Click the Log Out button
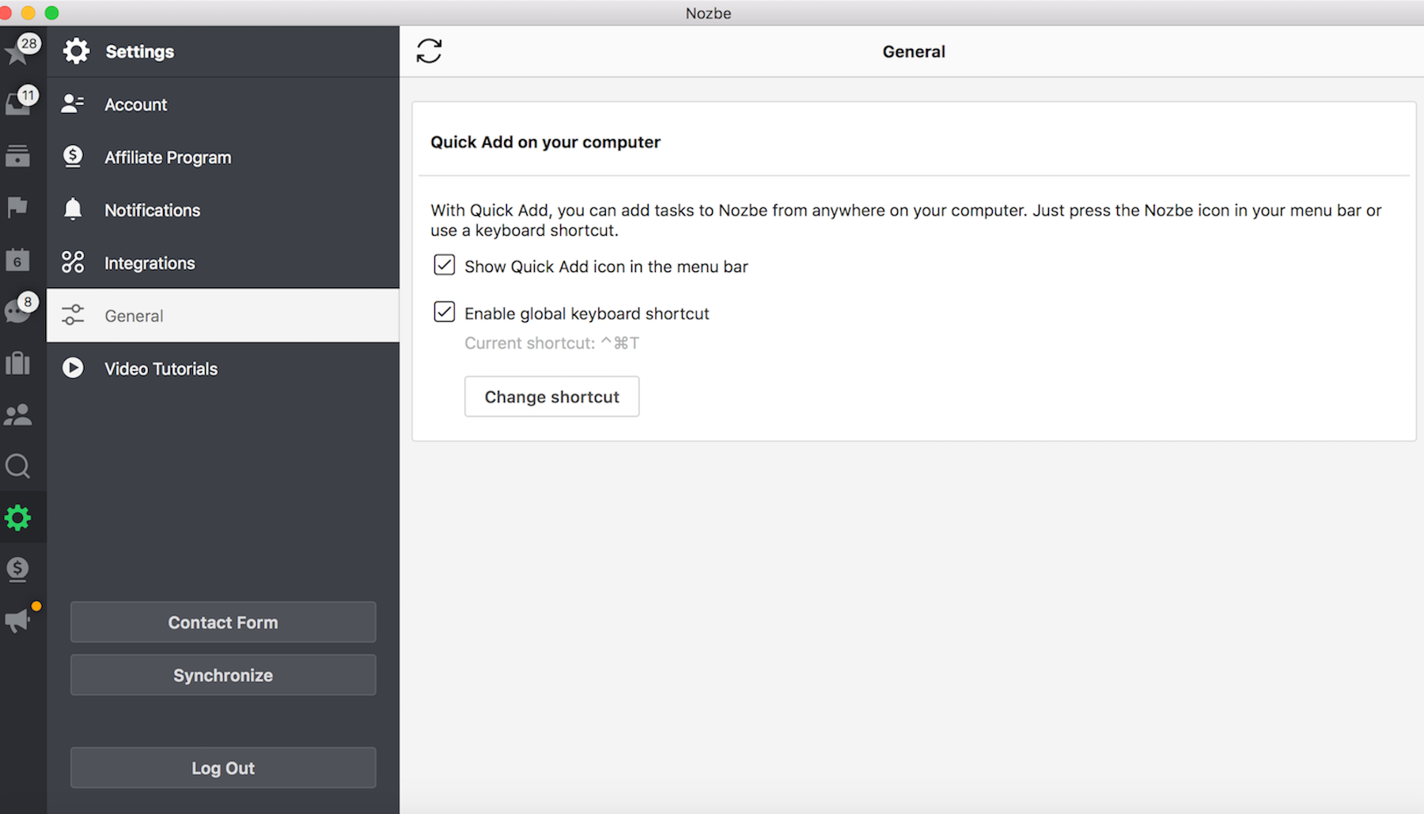This screenshot has width=1424, height=814. click(223, 768)
